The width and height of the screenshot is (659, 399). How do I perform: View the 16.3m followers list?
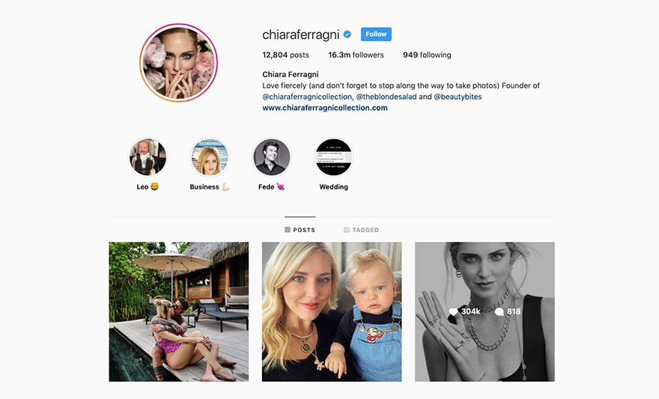click(x=356, y=55)
